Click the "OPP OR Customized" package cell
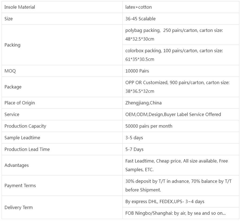The width and height of the screenshot is (241, 222). [x=177, y=87]
